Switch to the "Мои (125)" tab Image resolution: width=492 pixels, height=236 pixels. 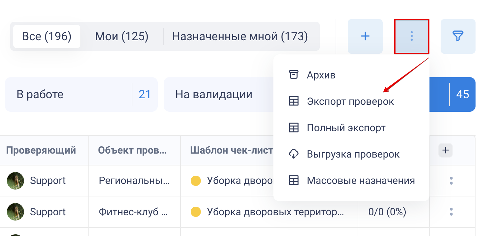pos(122,36)
